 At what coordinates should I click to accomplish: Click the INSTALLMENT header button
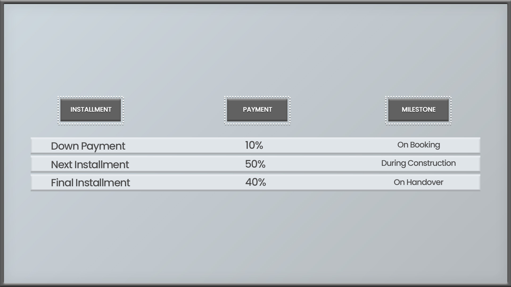click(x=90, y=110)
